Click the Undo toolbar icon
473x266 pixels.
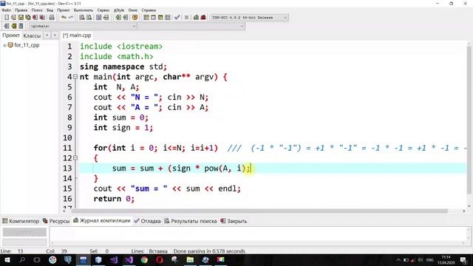coord(64,18)
